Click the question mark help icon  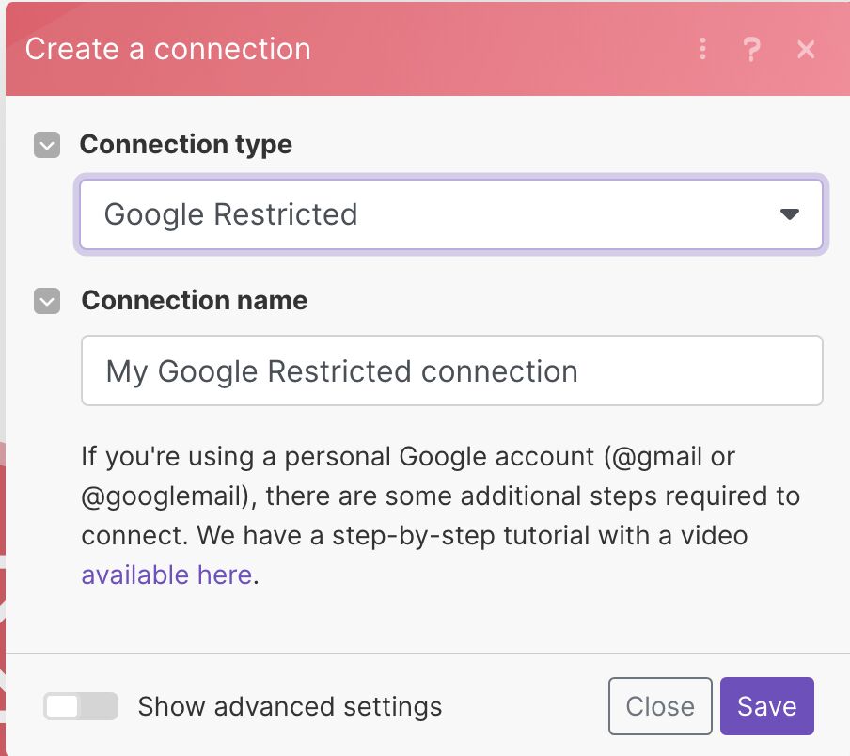[x=751, y=49]
